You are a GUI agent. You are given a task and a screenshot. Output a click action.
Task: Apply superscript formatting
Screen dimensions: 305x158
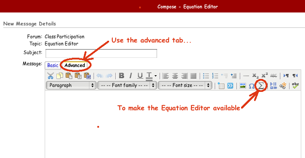(264, 75)
